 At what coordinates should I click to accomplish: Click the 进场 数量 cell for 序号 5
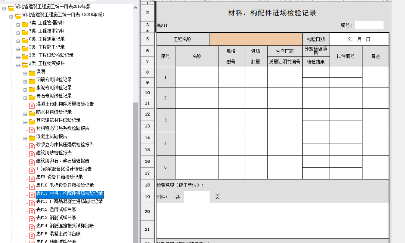click(256, 167)
